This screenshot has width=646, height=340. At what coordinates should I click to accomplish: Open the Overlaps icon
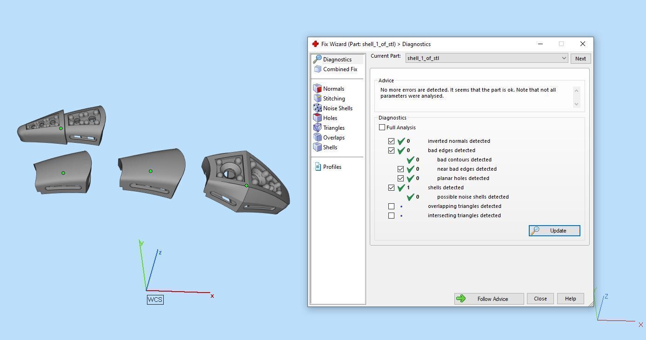click(317, 137)
